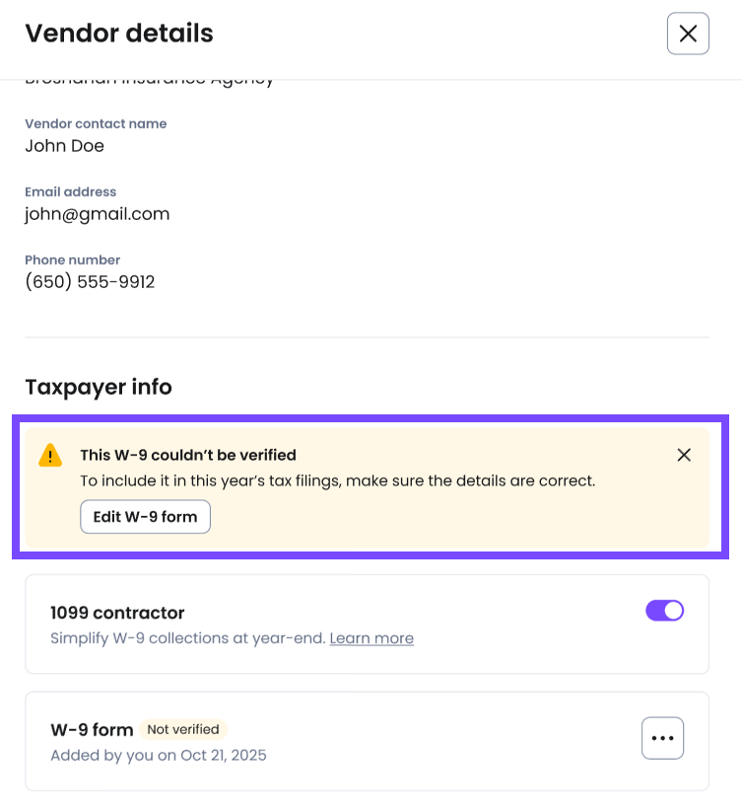Open the W-9 form three-dot menu
The image size is (742, 810).
pos(662,738)
